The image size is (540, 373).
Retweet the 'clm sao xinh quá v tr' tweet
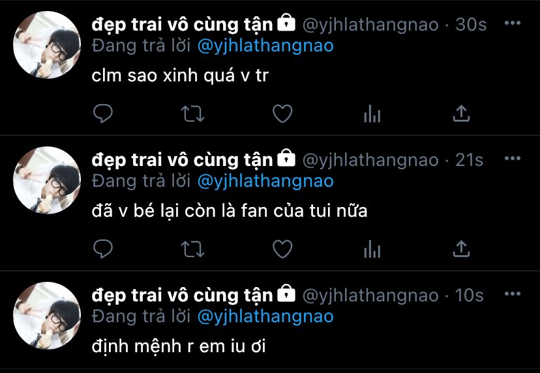[193, 114]
